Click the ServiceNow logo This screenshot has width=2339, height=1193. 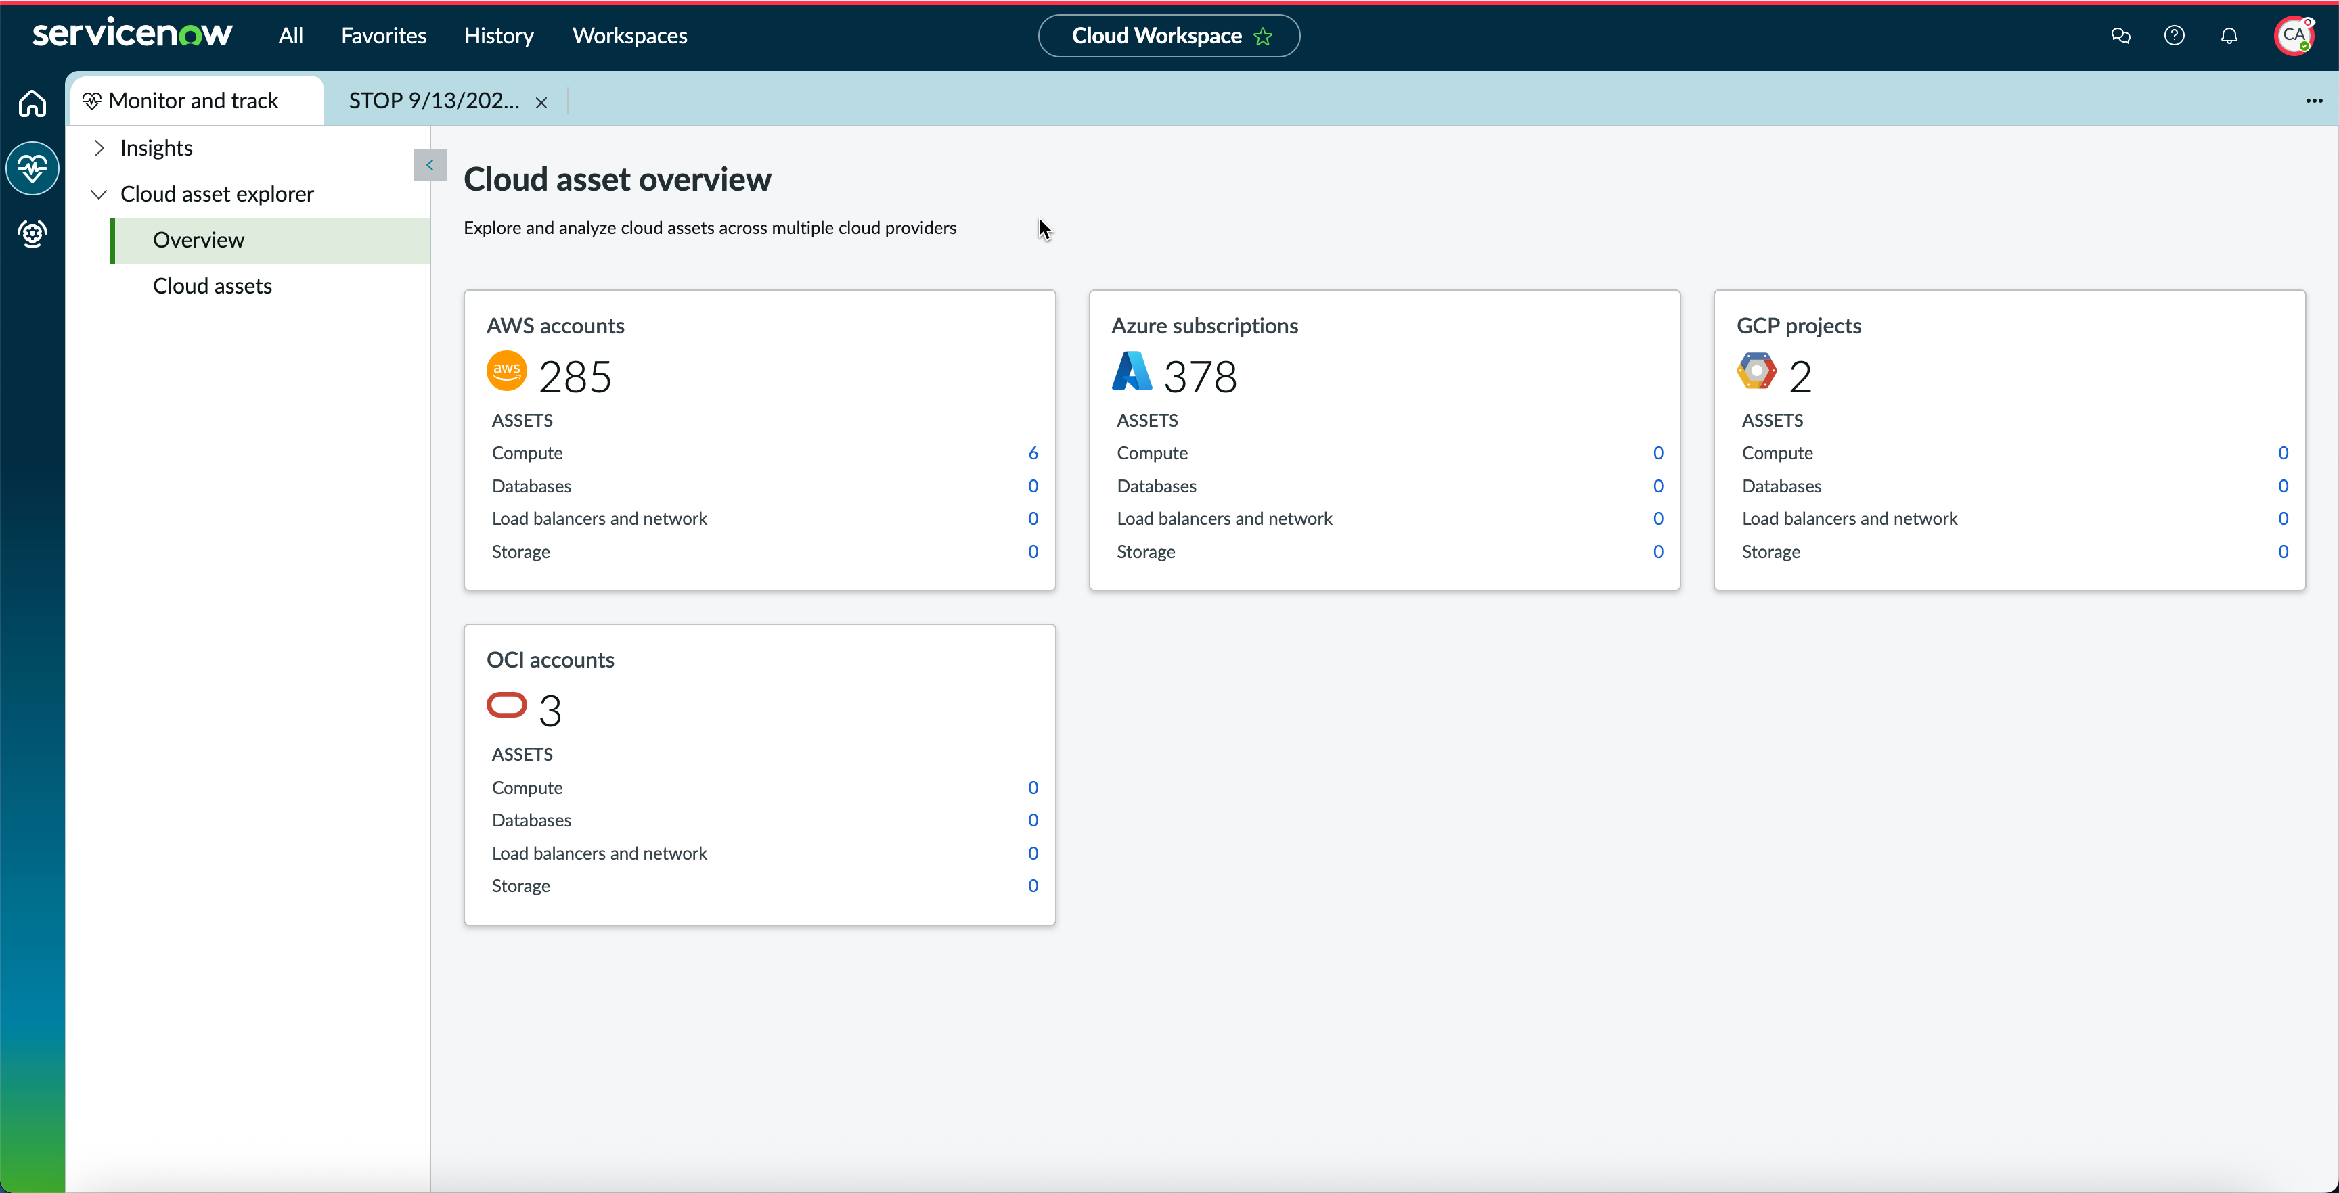pos(133,34)
